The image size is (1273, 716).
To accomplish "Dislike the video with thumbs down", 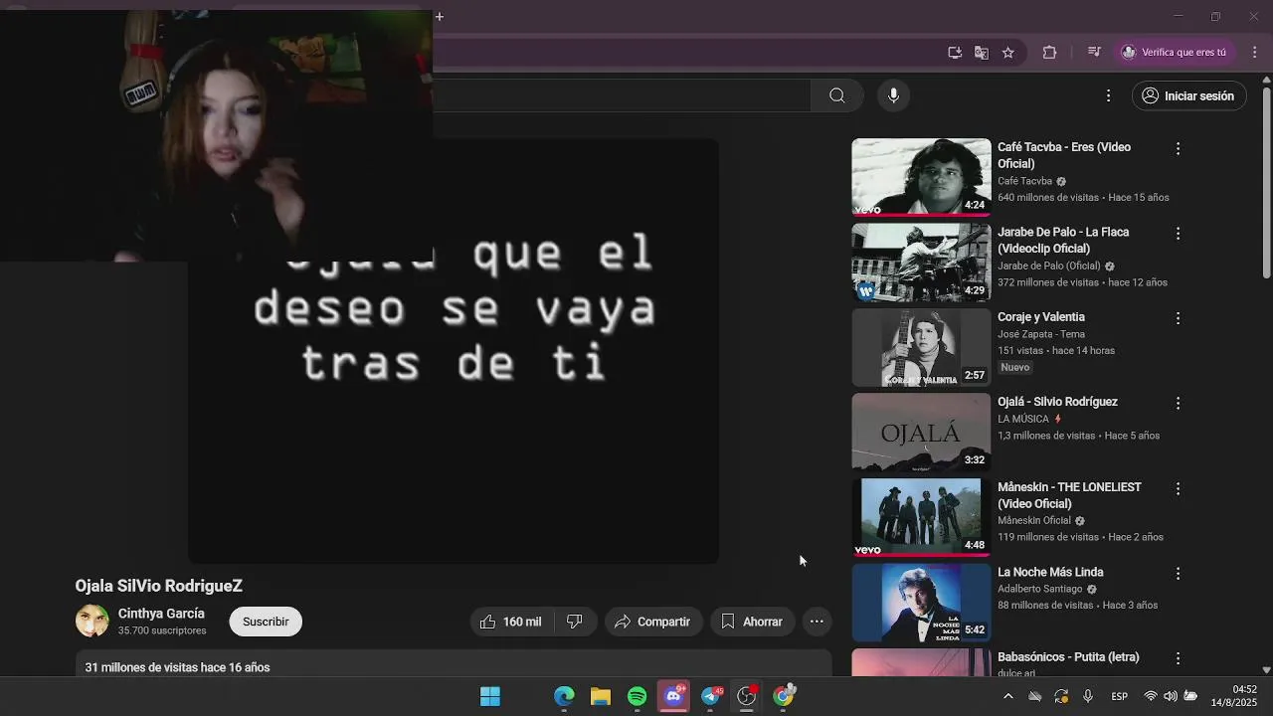I will tap(574, 622).
